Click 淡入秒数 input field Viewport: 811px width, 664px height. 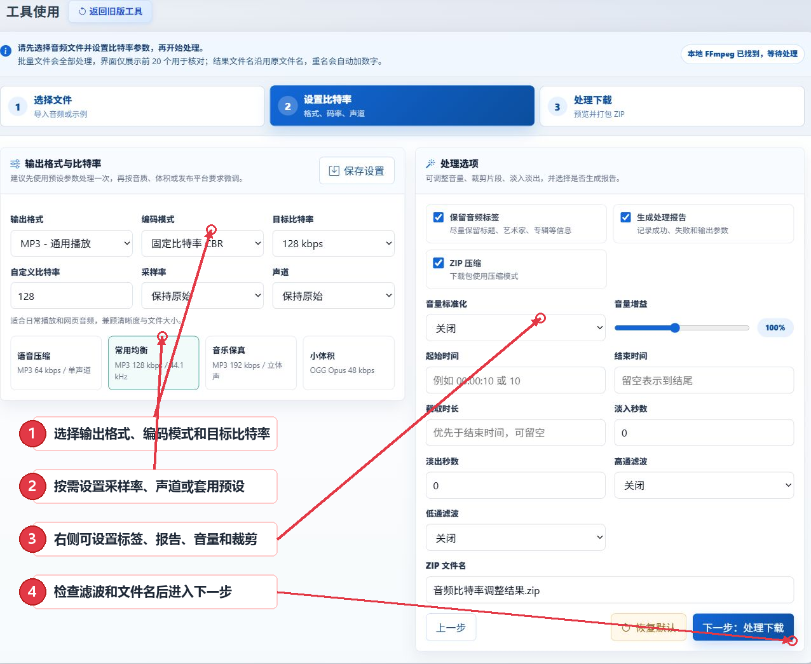pyautogui.click(x=704, y=433)
